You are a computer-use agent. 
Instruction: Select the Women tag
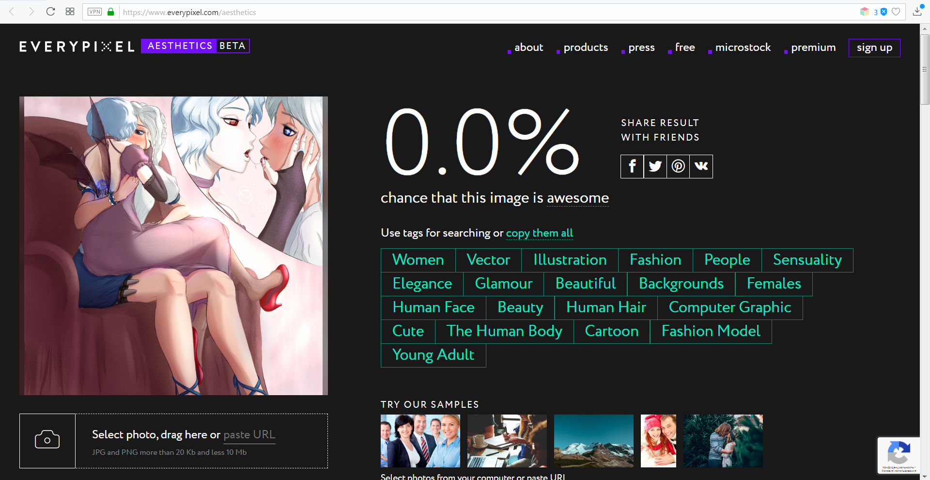418,260
